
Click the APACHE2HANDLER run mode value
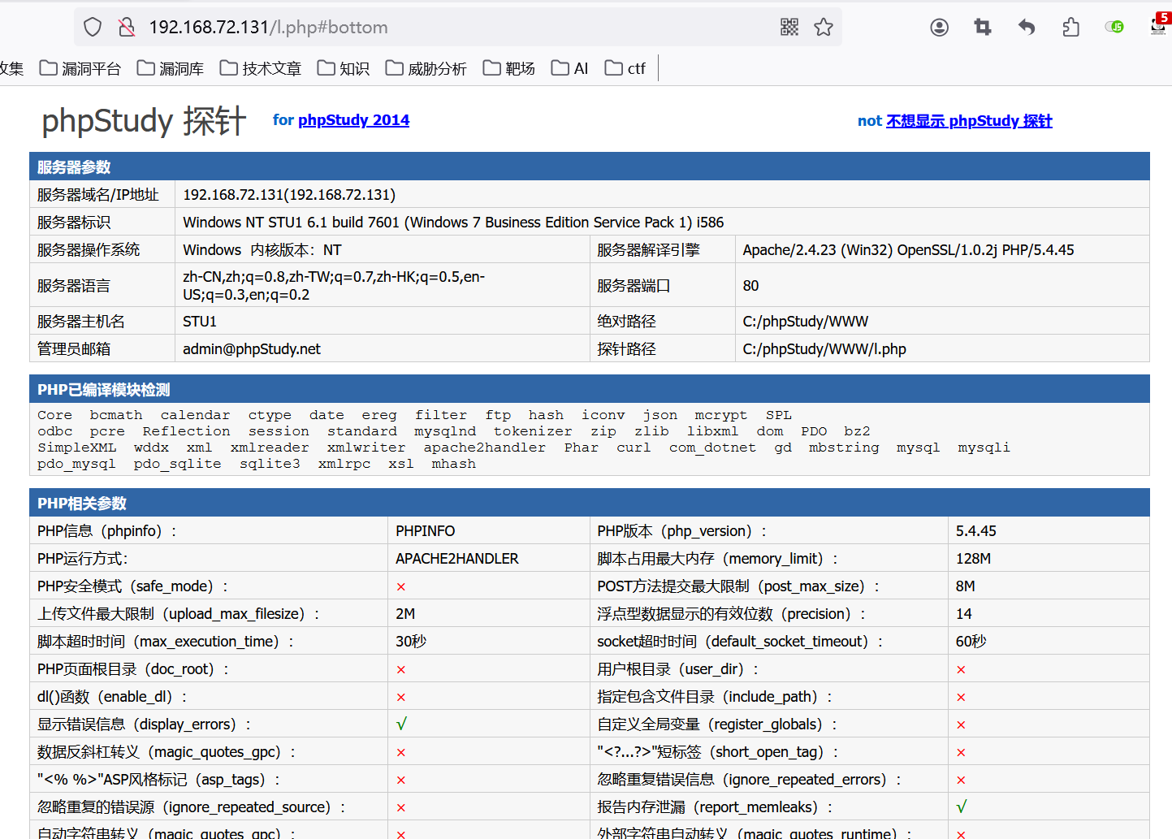click(456, 559)
